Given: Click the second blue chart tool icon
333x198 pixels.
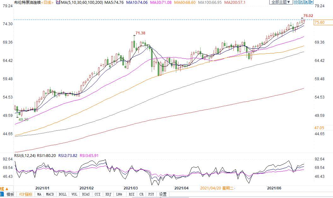Looking at the screenshot, I should pyautogui.click(x=301, y=2).
